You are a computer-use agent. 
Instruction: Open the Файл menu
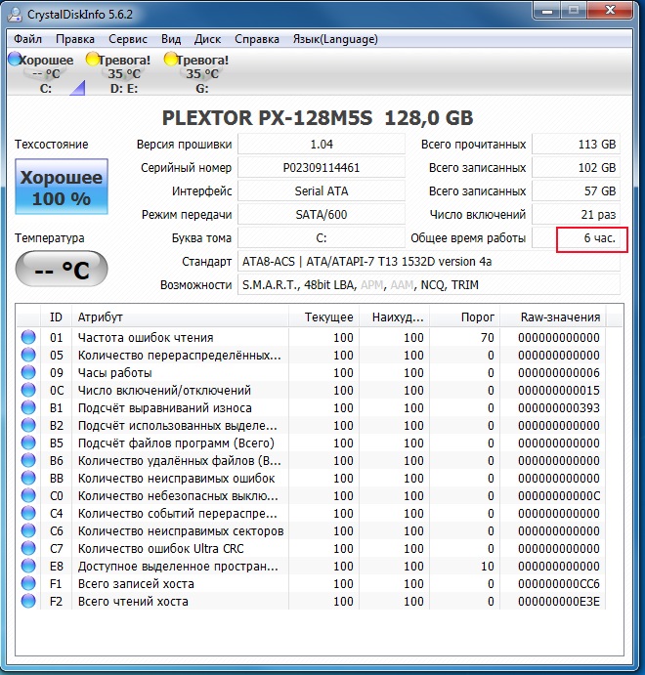[28, 39]
